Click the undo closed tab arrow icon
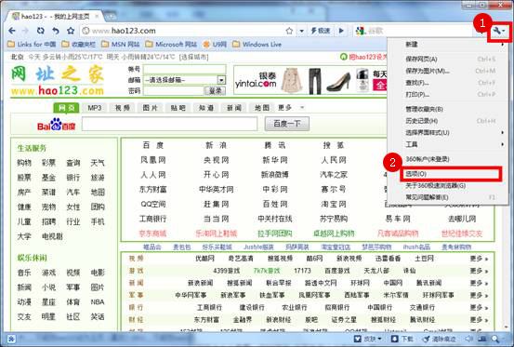The image size is (514, 347). (56, 31)
